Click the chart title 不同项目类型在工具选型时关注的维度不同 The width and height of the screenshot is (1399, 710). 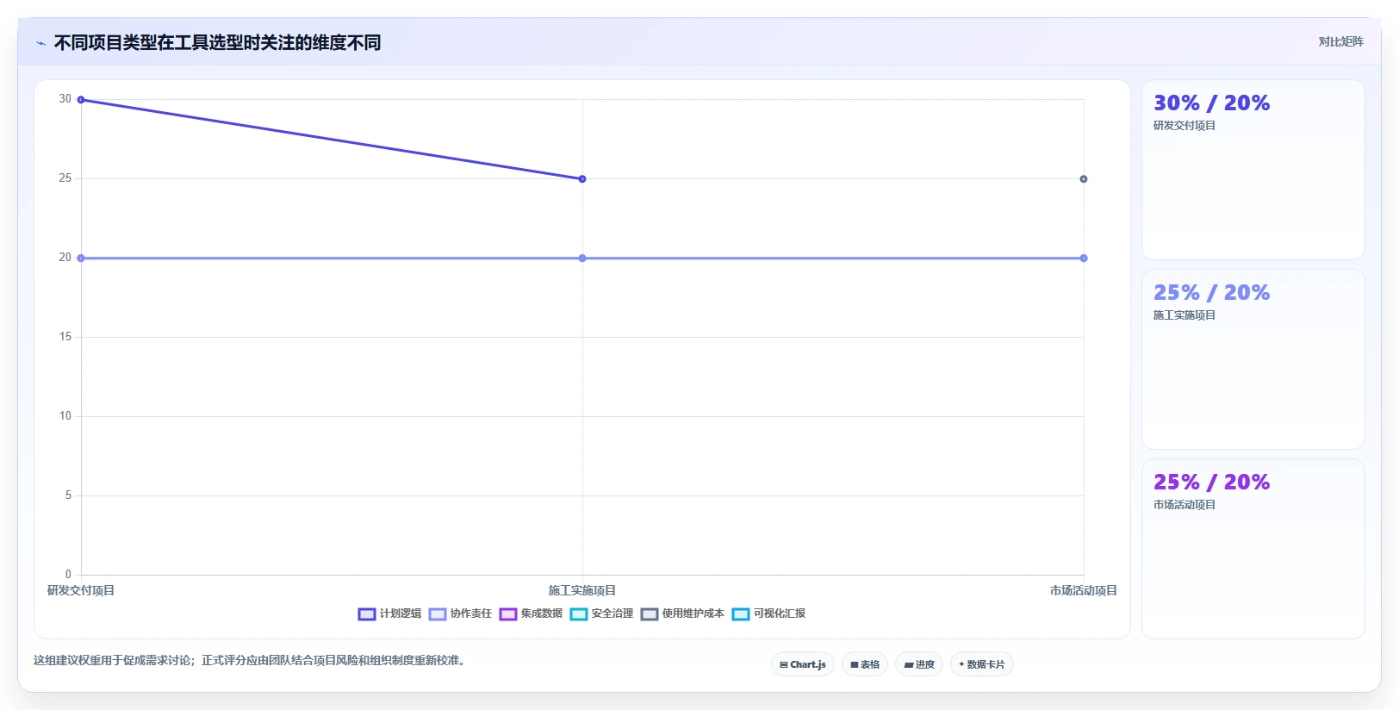click(x=217, y=42)
